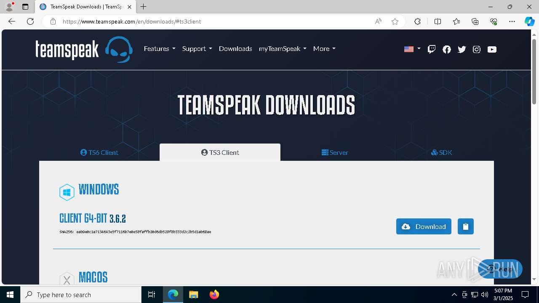
Task: Open Copilot sidebar icon
Action: point(529,21)
